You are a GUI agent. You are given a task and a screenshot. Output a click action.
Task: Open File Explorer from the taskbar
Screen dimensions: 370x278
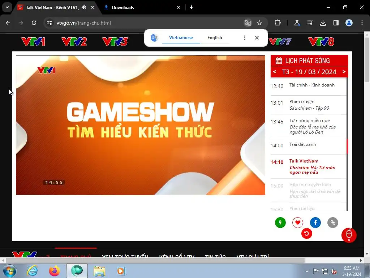[x=99, y=271]
